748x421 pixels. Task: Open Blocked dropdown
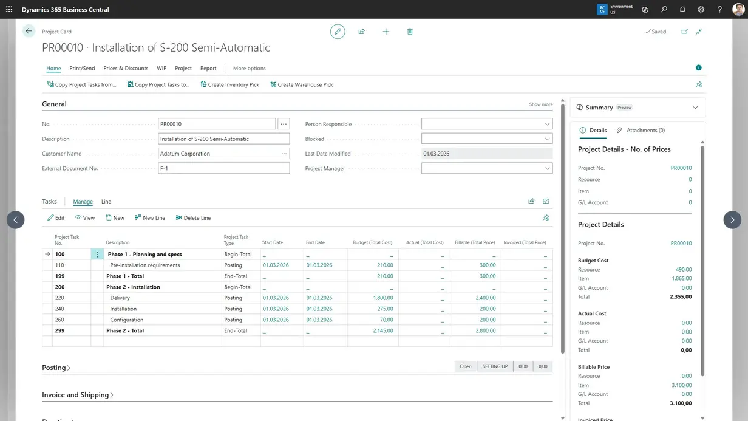click(547, 139)
